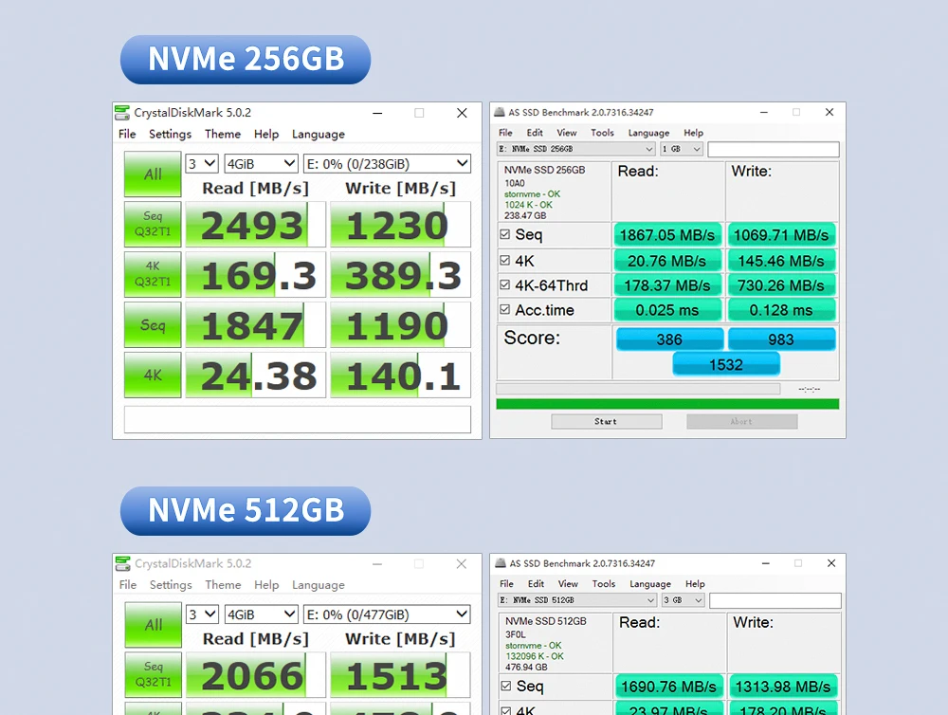
Task: Close the 256GB CrystalDiskMark window
Action: pyautogui.click(x=462, y=113)
